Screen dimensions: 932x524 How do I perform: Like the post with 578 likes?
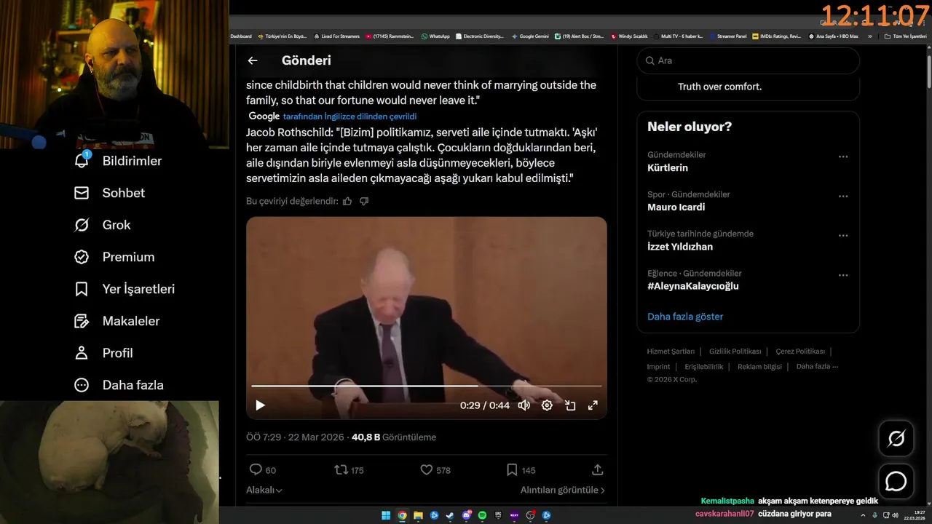tap(427, 470)
